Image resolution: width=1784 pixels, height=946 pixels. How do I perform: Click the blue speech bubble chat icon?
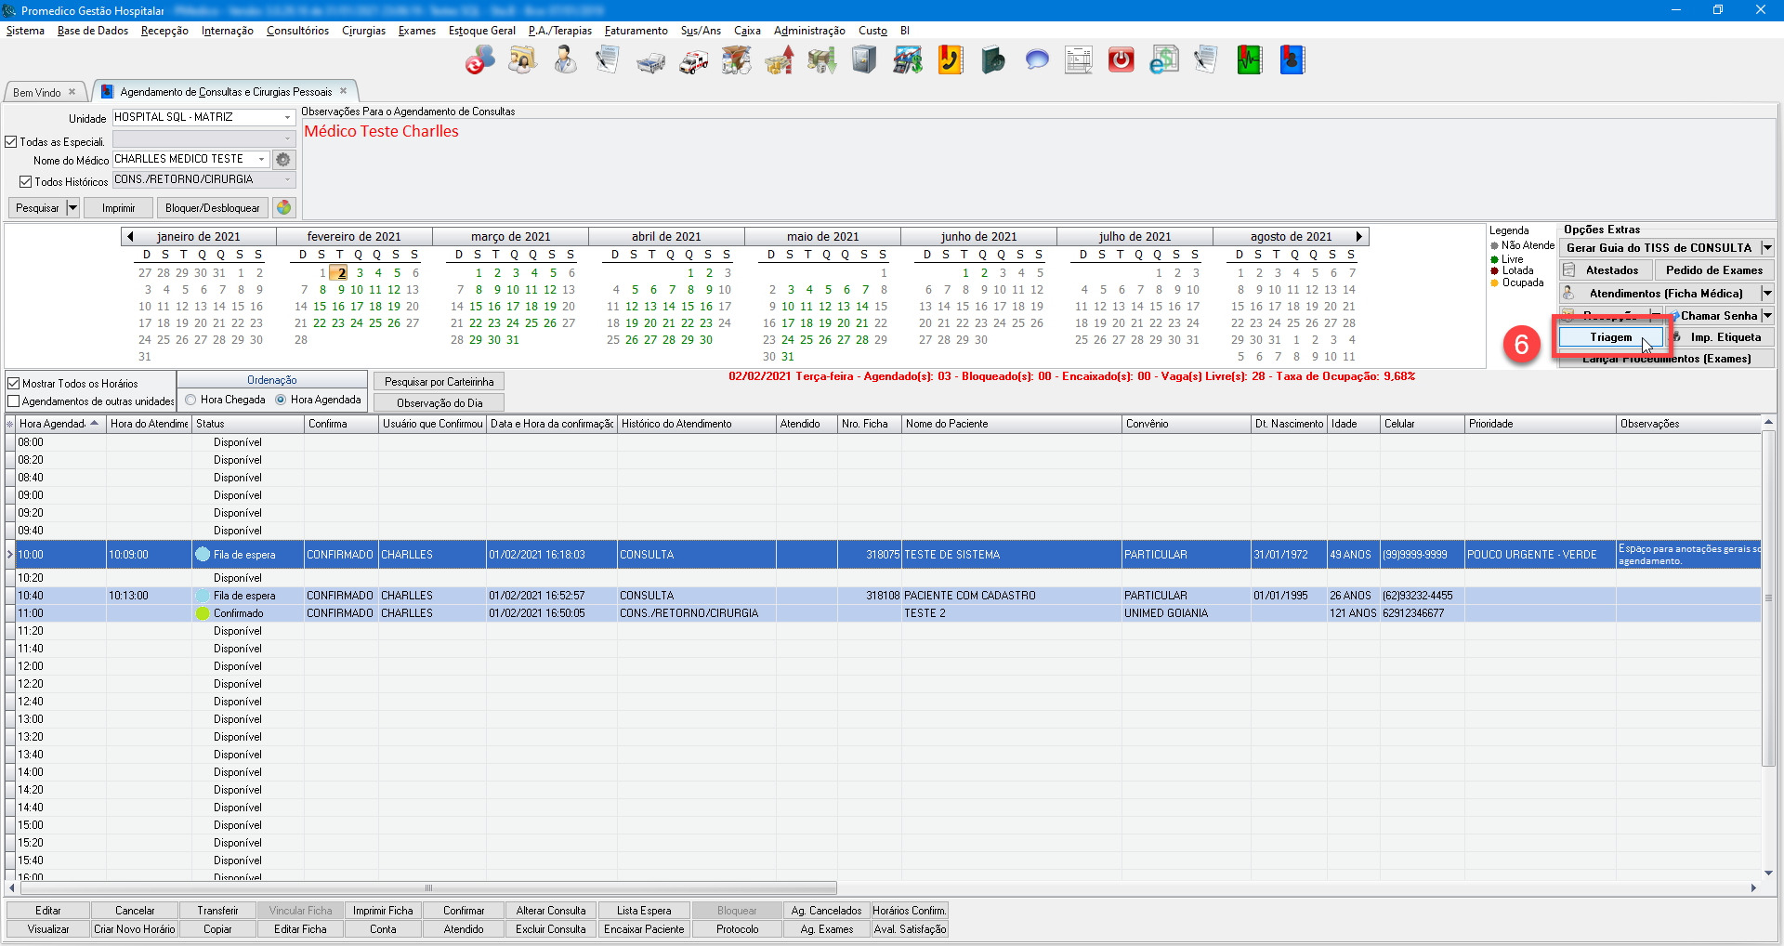click(1036, 61)
